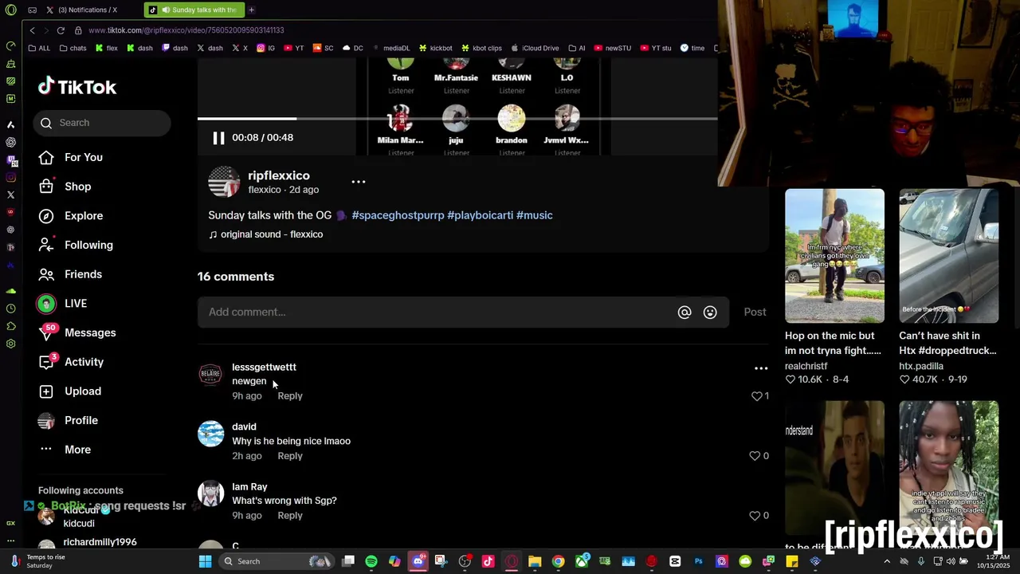Open Windows Start menu
The height and width of the screenshot is (574, 1020).
[205, 561]
